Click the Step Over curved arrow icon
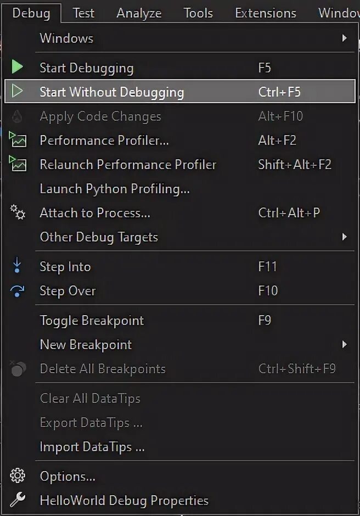The width and height of the screenshot is (360, 516). 18,291
